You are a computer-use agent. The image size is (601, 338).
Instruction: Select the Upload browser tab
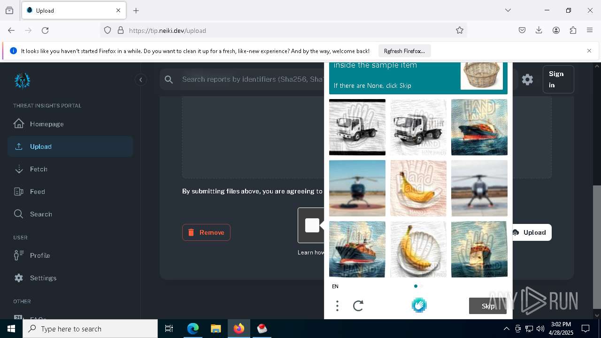[74, 10]
